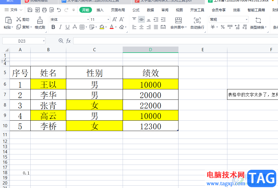Center cell text horizontally
The height and width of the screenshot is (188, 278).
(141, 27)
